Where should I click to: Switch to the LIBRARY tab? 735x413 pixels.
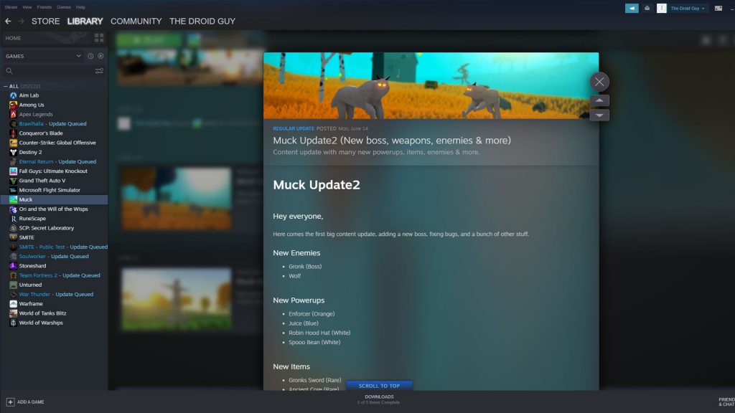(x=85, y=21)
